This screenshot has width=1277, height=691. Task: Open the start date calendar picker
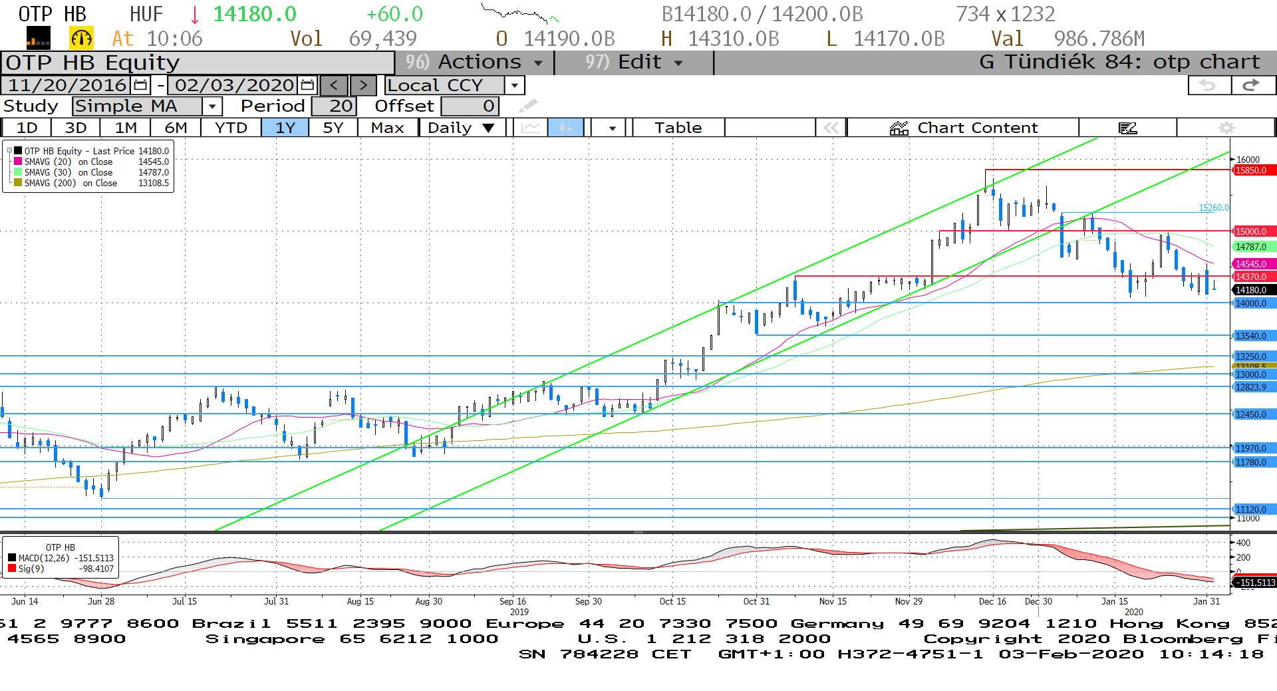(x=140, y=85)
